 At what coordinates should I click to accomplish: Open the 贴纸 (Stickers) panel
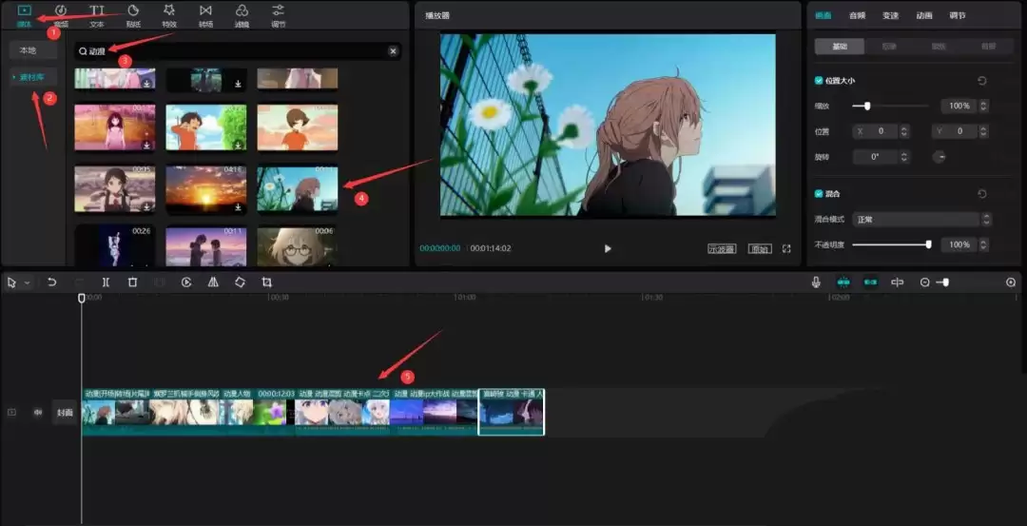(x=133, y=14)
